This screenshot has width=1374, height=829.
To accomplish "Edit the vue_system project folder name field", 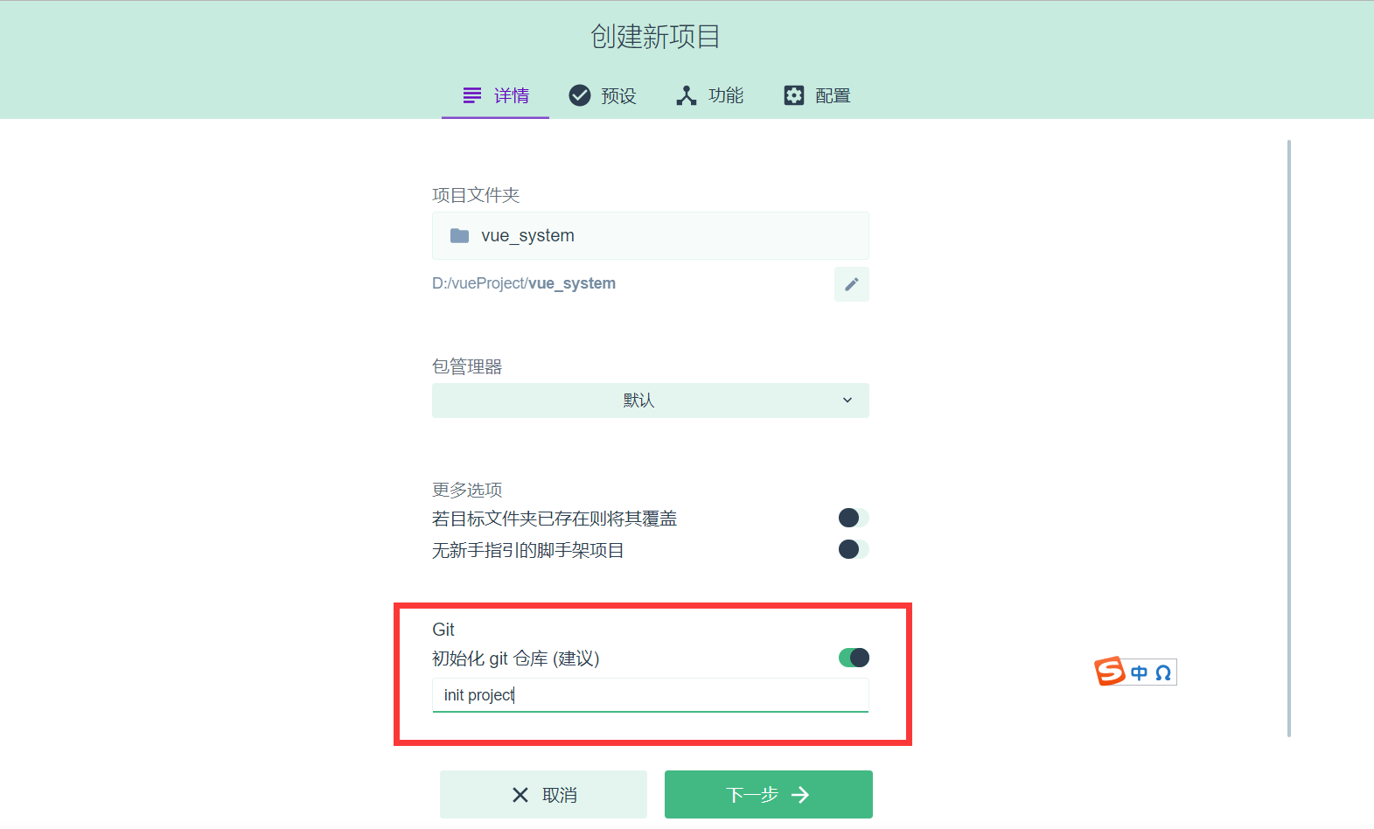I will (x=650, y=235).
